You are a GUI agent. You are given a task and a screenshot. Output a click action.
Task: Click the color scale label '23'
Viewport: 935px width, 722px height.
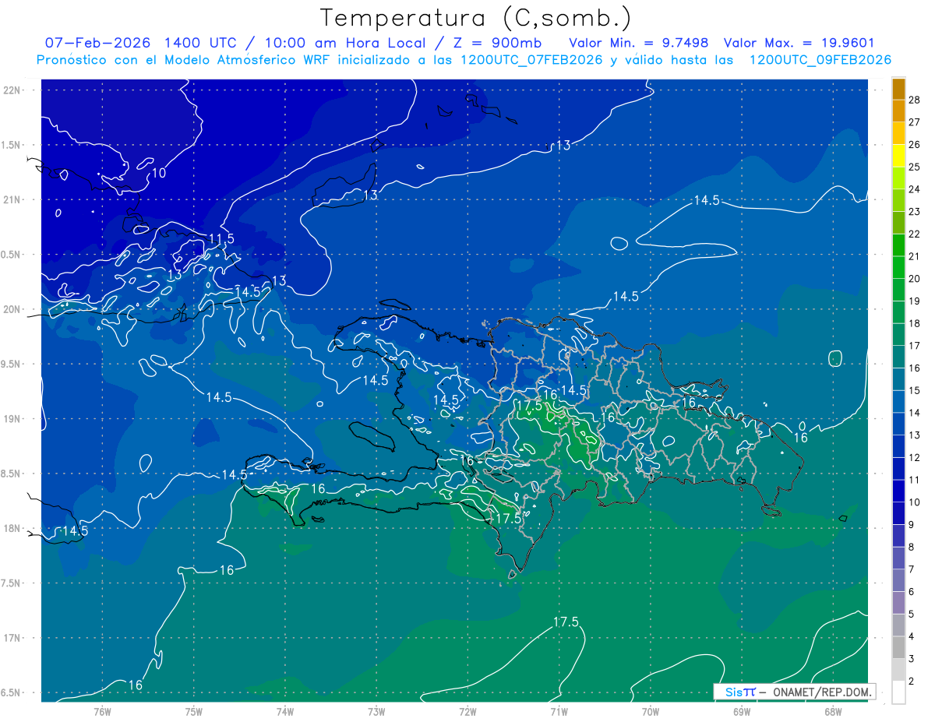click(915, 212)
